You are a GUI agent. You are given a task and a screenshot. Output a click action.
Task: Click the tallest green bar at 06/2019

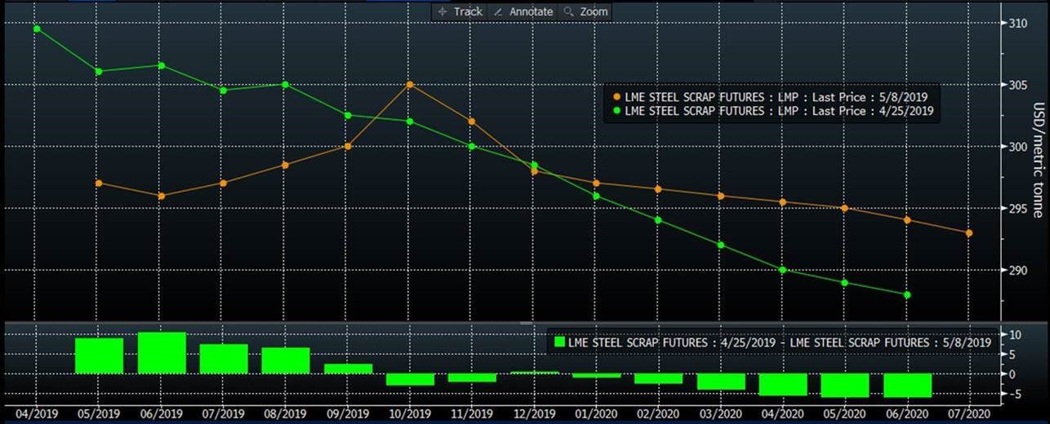(x=162, y=353)
